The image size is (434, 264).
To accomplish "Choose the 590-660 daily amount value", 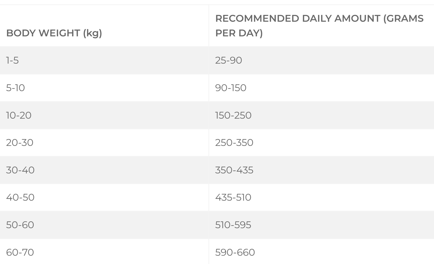I will tap(235, 252).
